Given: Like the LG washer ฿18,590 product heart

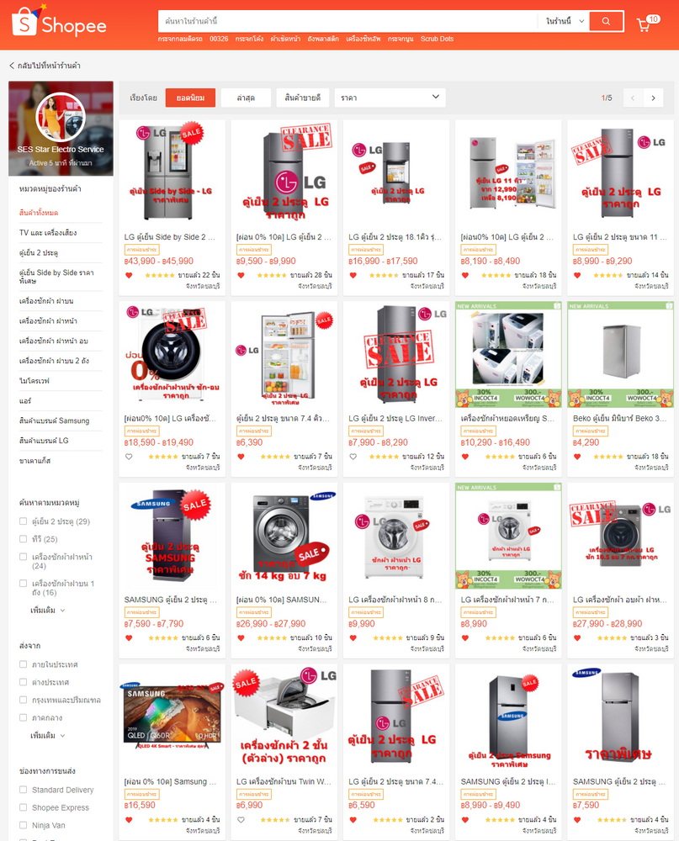Looking at the screenshot, I should click(x=129, y=457).
